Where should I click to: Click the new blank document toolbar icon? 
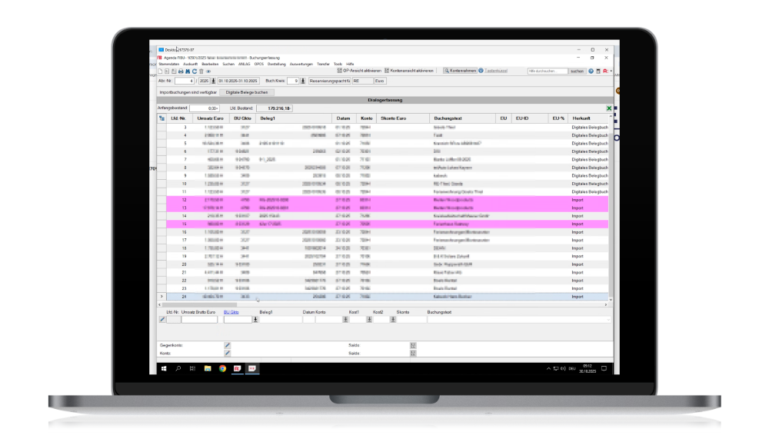click(160, 71)
